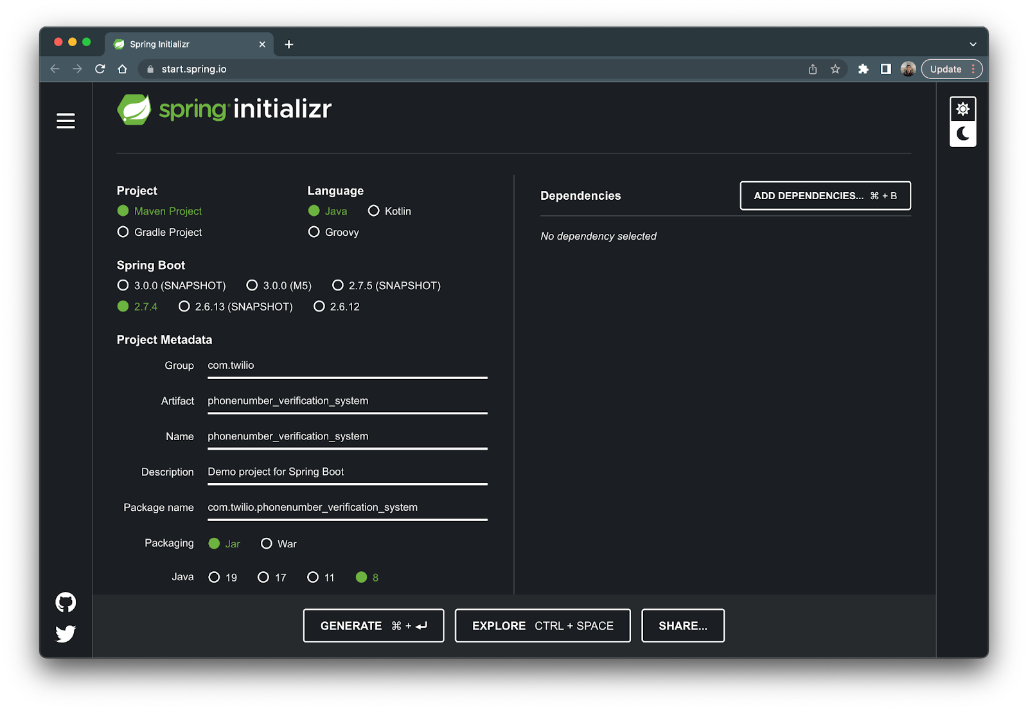
Task: Select Java version 8
Action: tap(367, 578)
